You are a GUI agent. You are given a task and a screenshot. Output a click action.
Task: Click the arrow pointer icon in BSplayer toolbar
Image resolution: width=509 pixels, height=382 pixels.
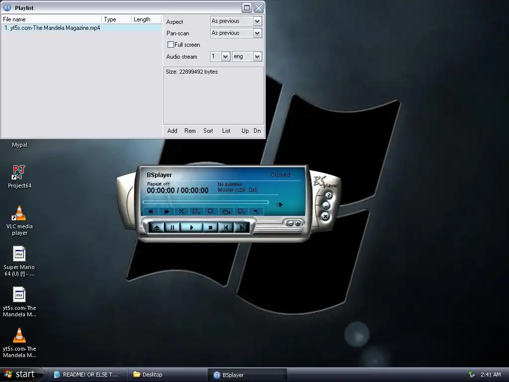tap(256, 211)
